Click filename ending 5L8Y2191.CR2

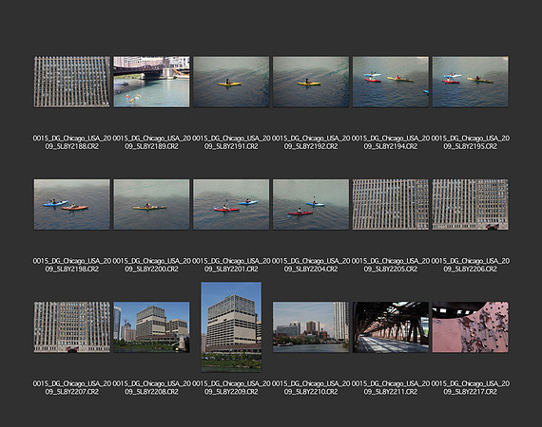pyautogui.click(x=231, y=142)
